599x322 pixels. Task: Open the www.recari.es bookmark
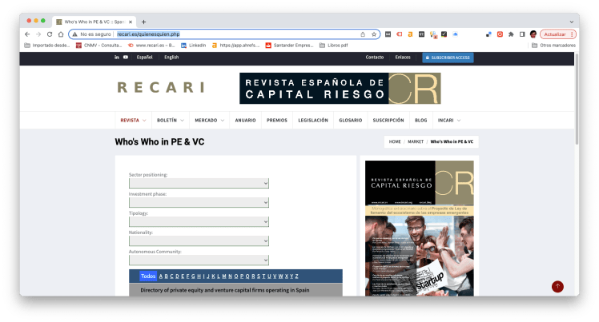151,46
